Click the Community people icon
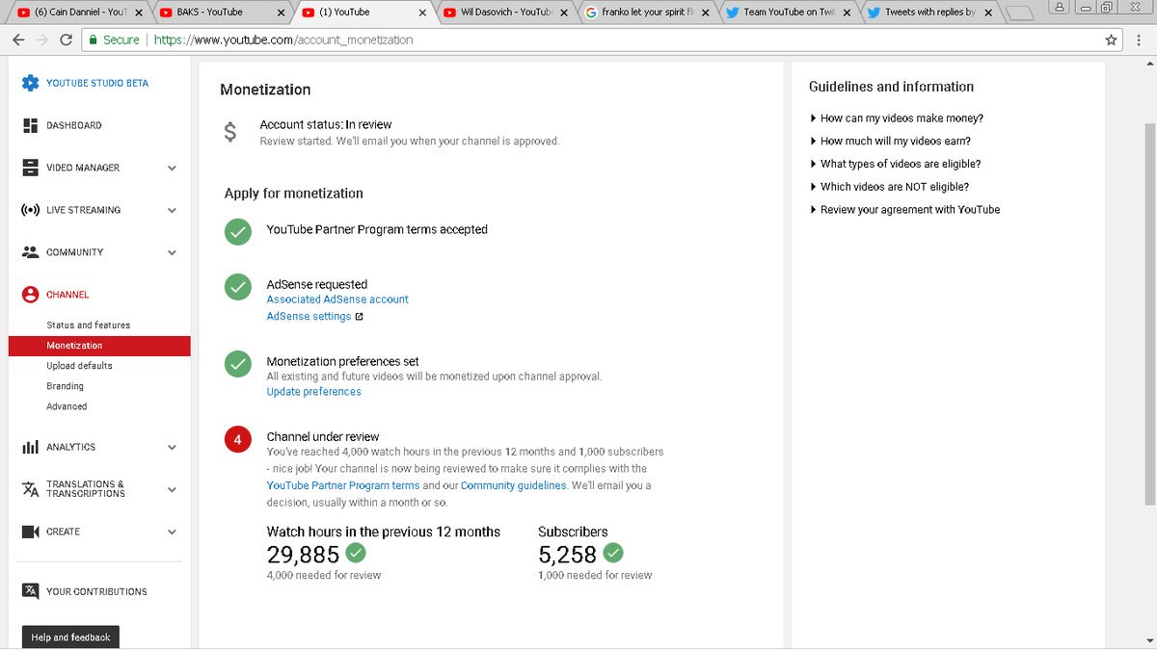1157x650 pixels. (x=30, y=252)
